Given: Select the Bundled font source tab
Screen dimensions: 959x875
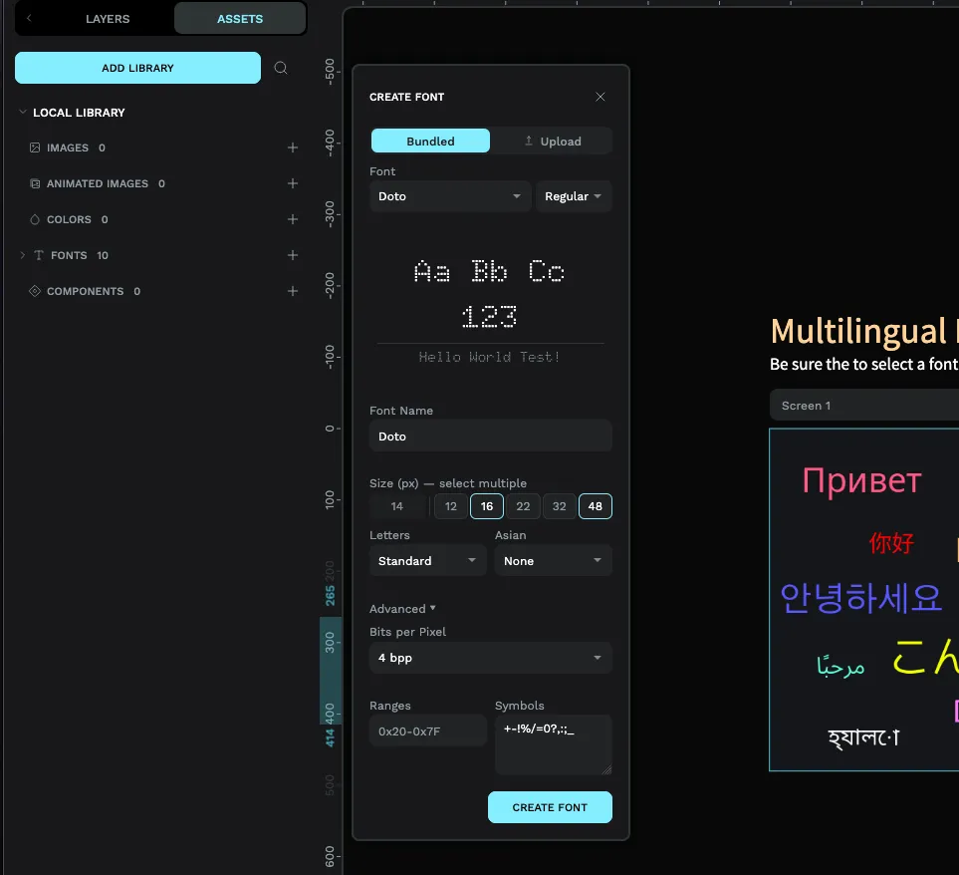Looking at the screenshot, I should click(x=430, y=141).
